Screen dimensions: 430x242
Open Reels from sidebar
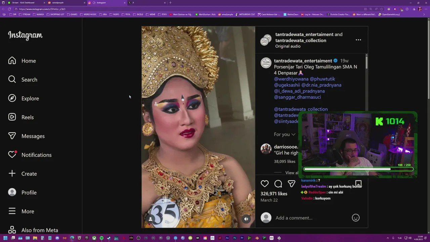[21, 117]
